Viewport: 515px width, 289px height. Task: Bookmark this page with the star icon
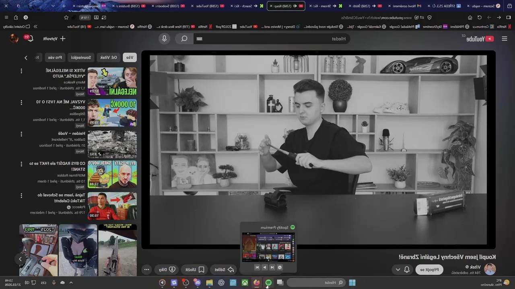[66, 18]
